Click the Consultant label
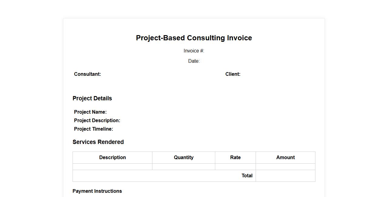This screenshot has width=388, height=197. (87, 74)
